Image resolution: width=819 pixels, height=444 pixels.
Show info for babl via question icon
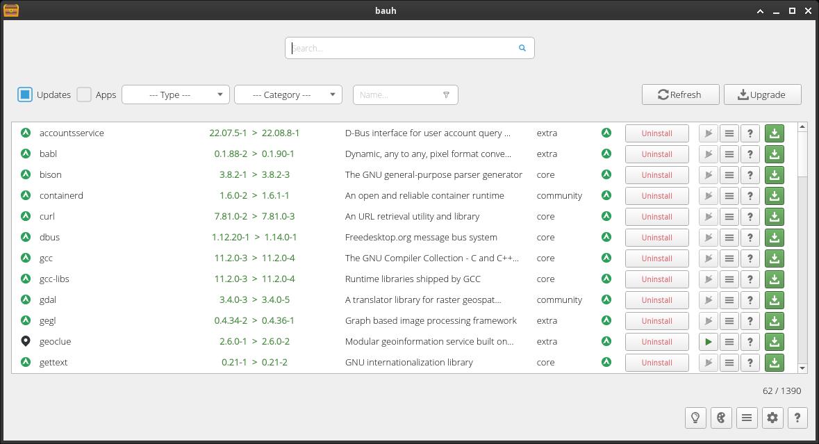[750, 154]
